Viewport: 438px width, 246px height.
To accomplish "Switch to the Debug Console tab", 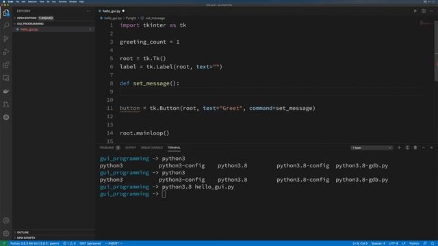I will click(x=152, y=148).
